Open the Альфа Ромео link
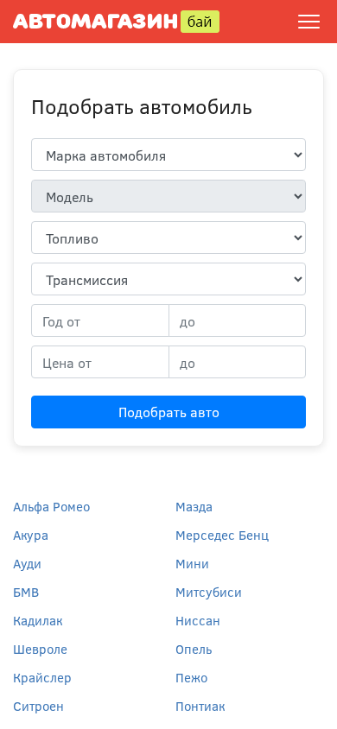Screen dimensions: 337x729 tap(52, 507)
